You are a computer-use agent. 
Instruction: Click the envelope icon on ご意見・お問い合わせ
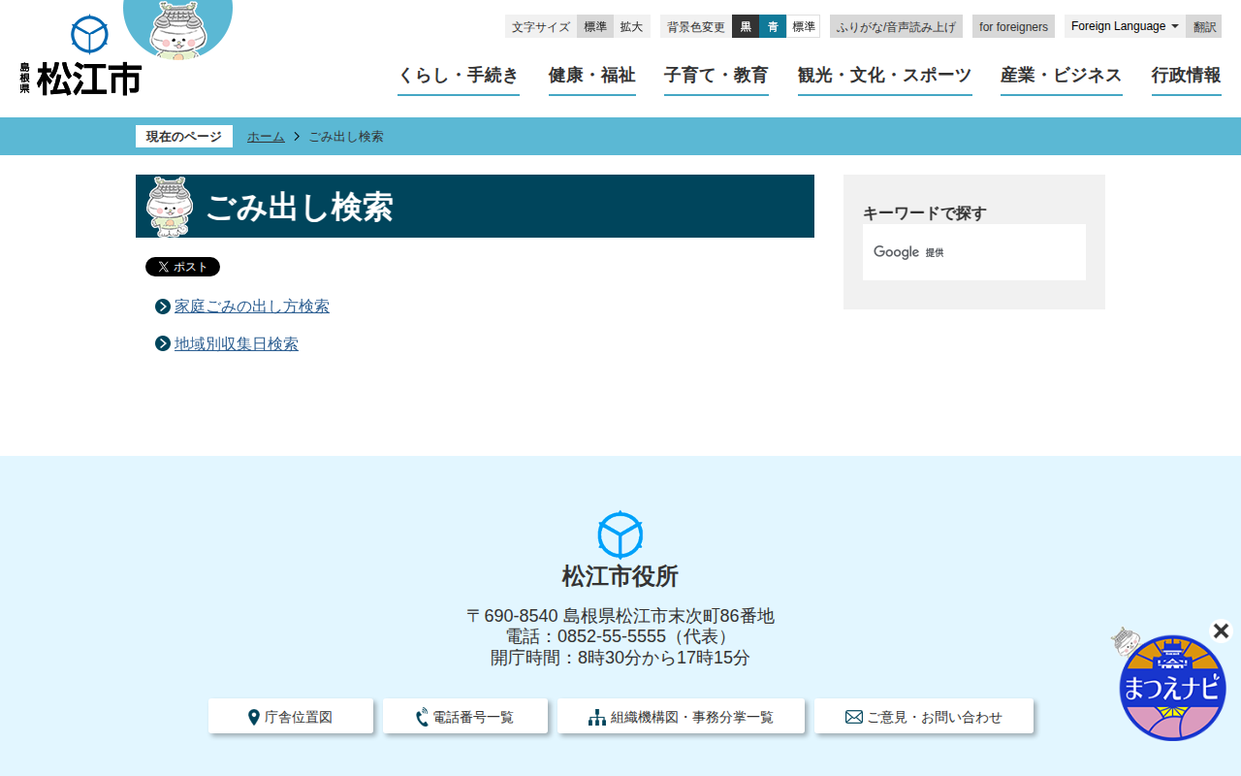(854, 718)
